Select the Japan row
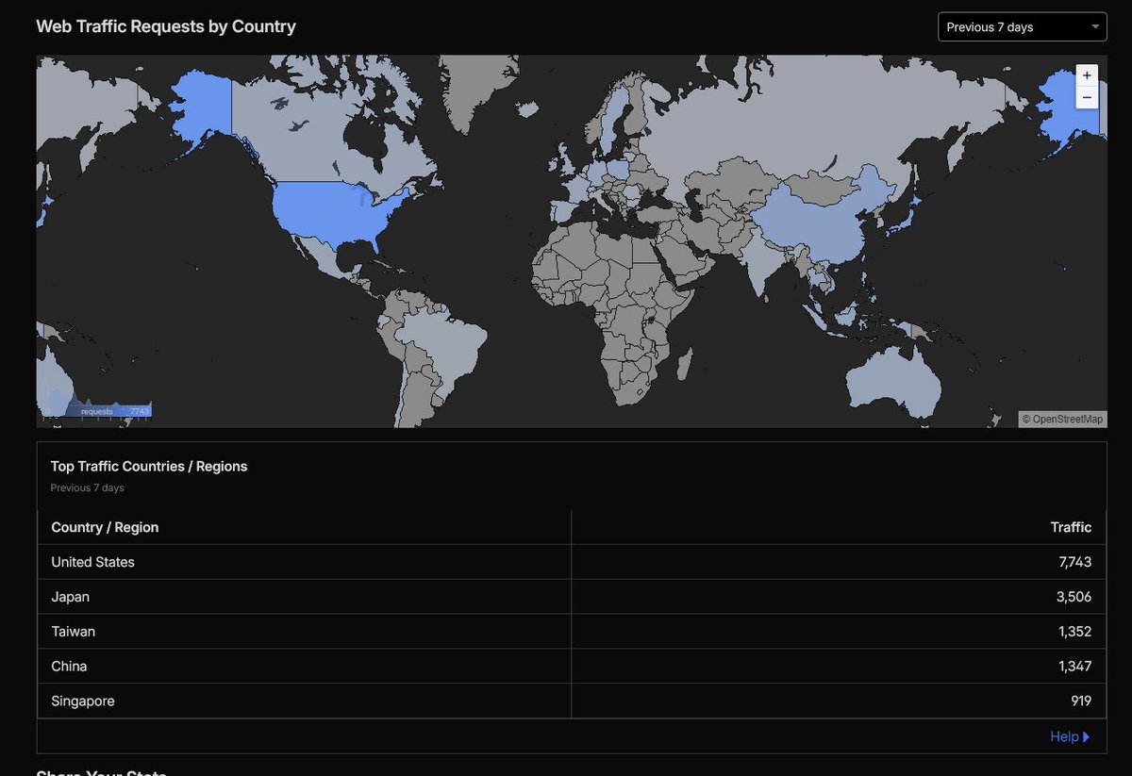The width and height of the screenshot is (1132, 776). click(x=571, y=597)
